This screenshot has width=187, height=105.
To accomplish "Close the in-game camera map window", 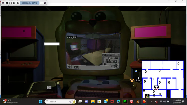I will (x=118, y=55).
